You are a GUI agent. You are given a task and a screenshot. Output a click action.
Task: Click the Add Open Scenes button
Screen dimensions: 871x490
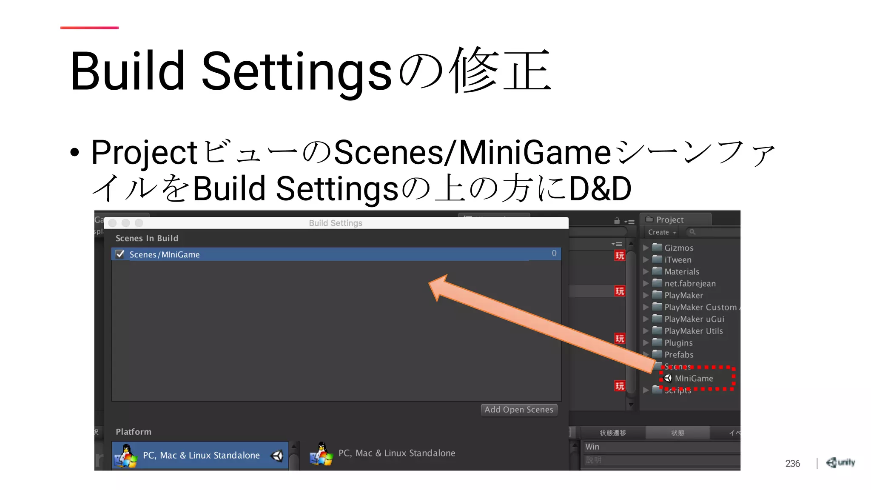pyautogui.click(x=518, y=410)
